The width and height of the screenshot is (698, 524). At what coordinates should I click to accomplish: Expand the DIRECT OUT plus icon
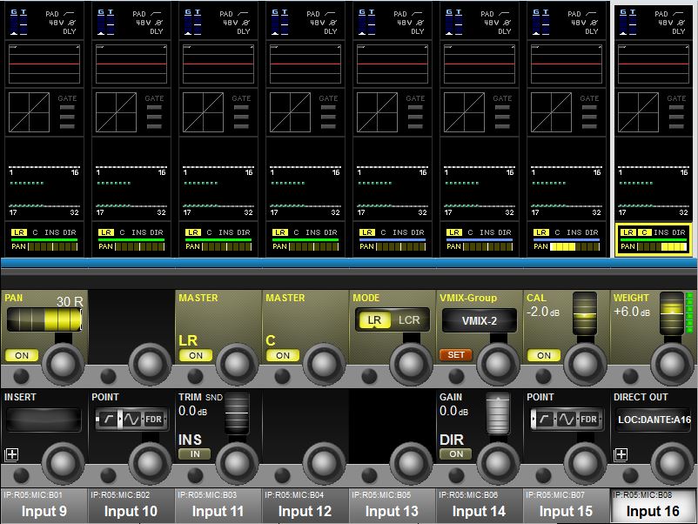tap(621, 454)
